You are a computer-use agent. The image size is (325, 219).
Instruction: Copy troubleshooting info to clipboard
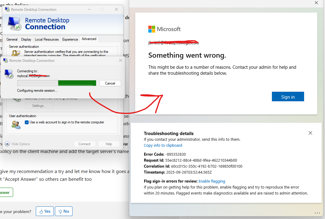pos(163,145)
